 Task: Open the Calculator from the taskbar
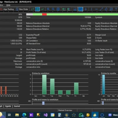(60, 115)
